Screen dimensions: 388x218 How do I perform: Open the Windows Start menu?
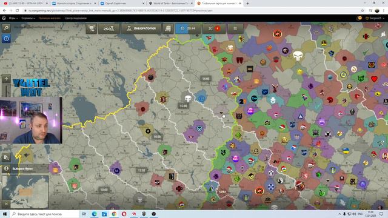pyautogui.click(x=5, y=214)
